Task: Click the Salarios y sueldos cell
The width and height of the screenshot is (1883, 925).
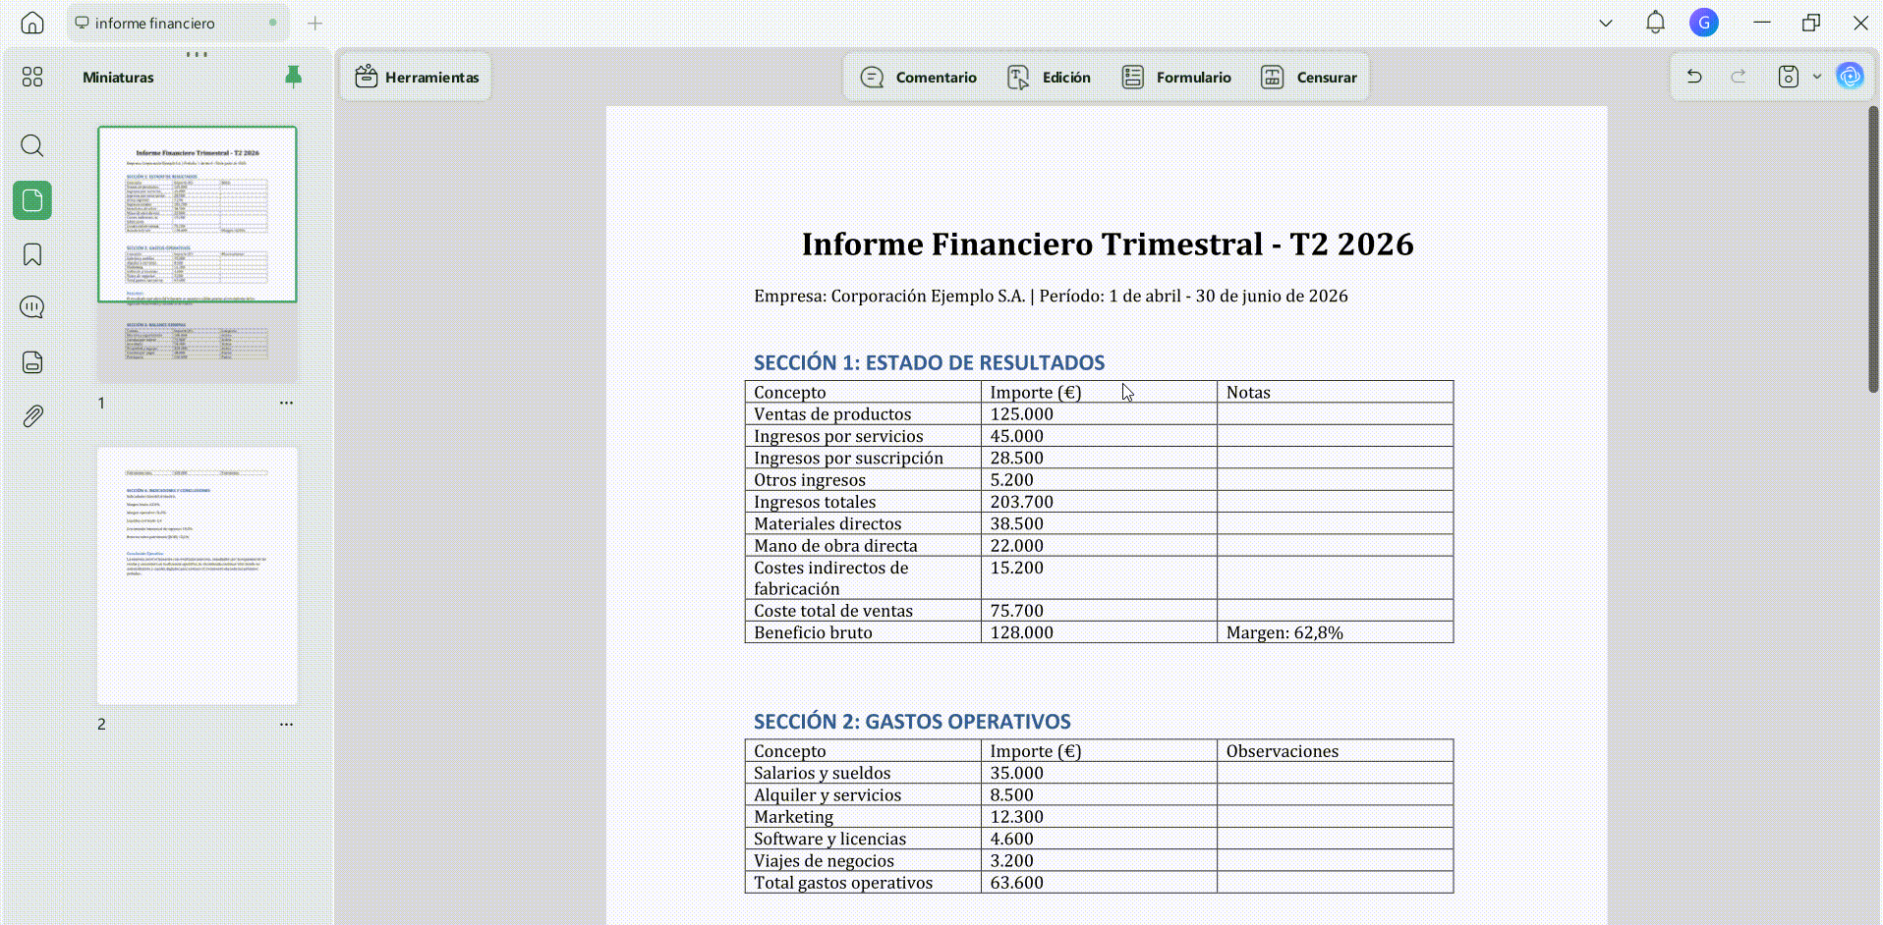Action: (863, 773)
